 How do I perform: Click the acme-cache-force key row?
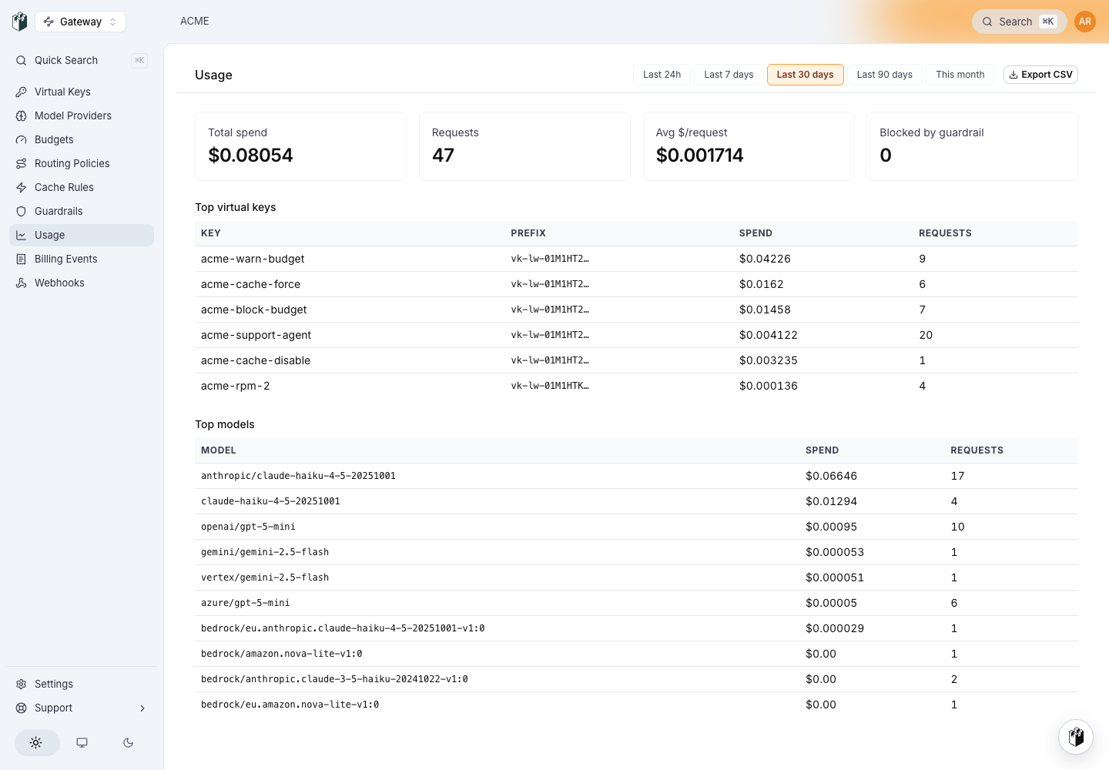[x=636, y=284]
